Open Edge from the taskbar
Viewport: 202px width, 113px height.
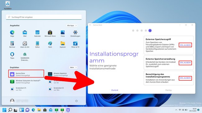click(x=33, y=110)
